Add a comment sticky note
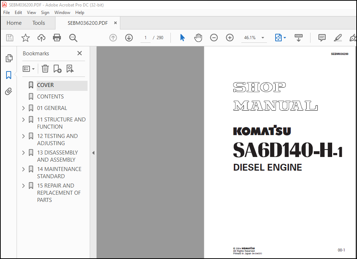 (x=322, y=38)
